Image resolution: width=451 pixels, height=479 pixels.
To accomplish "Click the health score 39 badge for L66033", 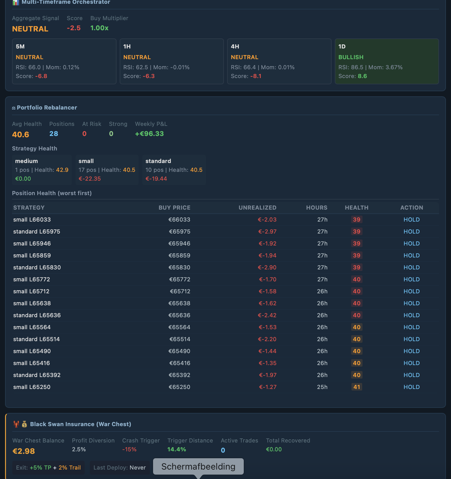I will pos(357,219).
